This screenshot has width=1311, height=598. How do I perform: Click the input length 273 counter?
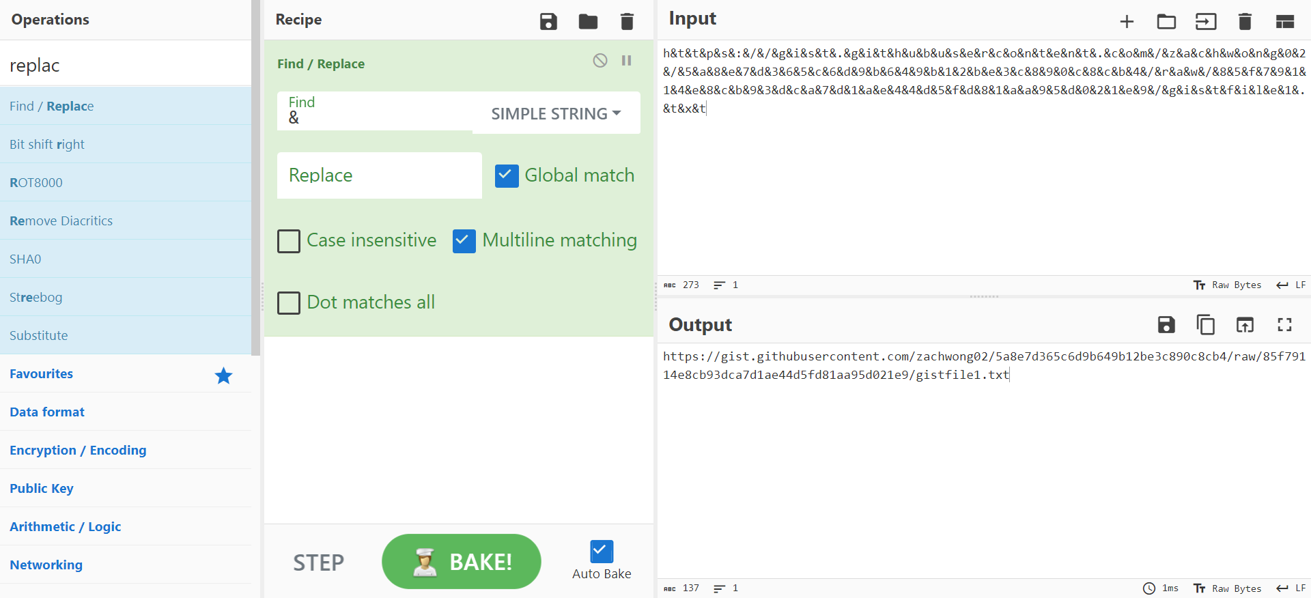tap(682, 285)
